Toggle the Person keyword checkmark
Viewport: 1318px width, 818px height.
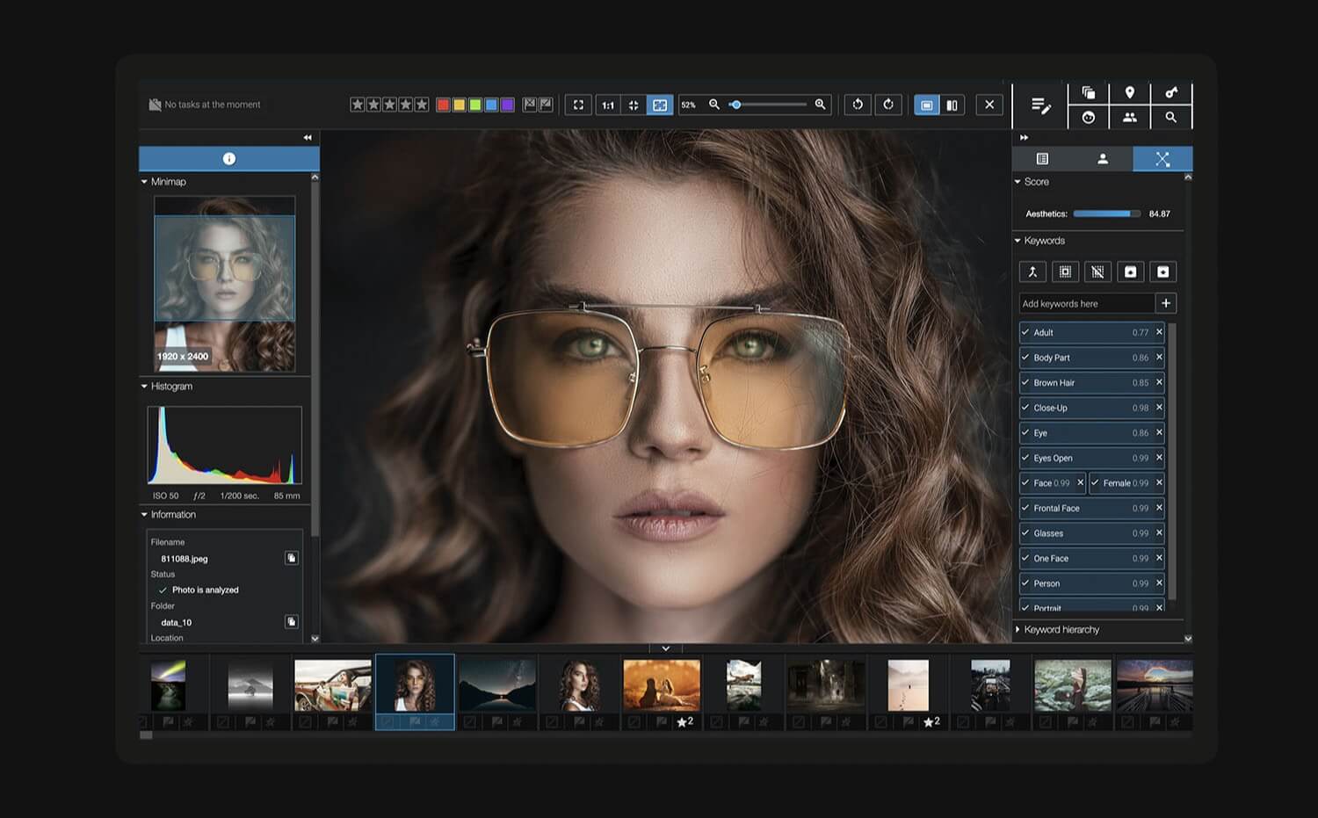click(1025, 583)
